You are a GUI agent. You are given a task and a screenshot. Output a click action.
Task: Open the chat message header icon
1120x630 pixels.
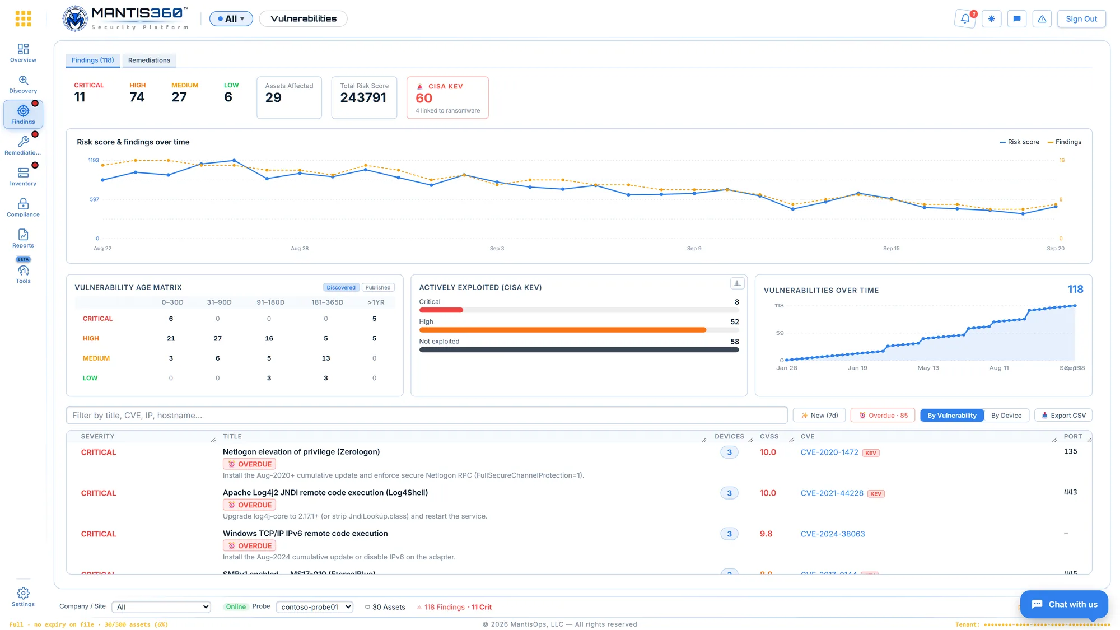1017,18
